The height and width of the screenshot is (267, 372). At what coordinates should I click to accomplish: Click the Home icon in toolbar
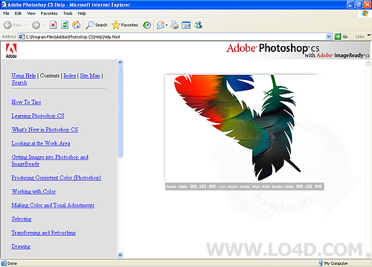pyautogui.click(x=77, y=25)
